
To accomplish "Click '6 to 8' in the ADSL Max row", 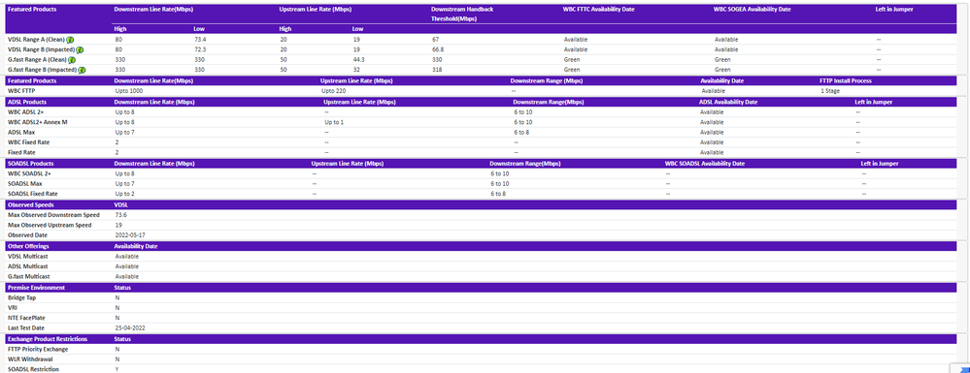I will pos(522,132).
